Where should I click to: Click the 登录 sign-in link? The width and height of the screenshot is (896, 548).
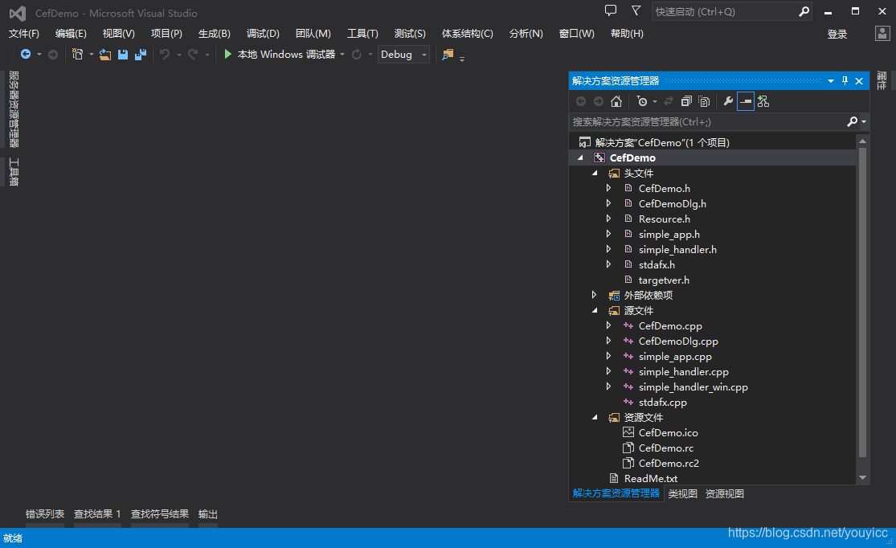point(837,35)
